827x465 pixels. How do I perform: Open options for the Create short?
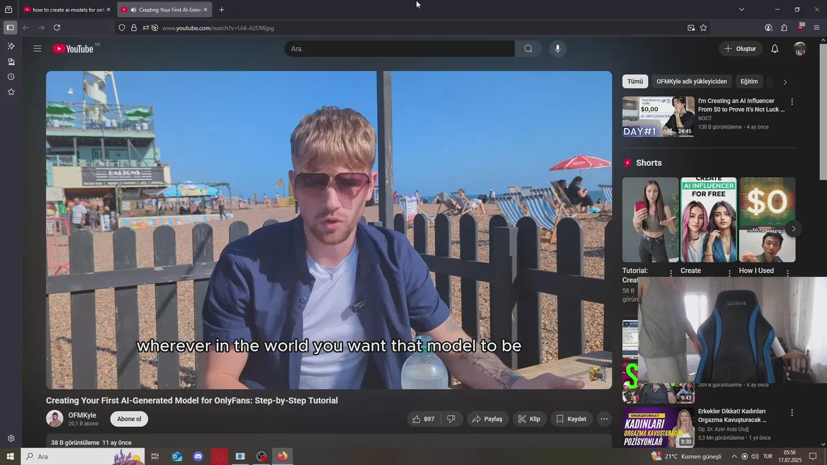[729, 273]
